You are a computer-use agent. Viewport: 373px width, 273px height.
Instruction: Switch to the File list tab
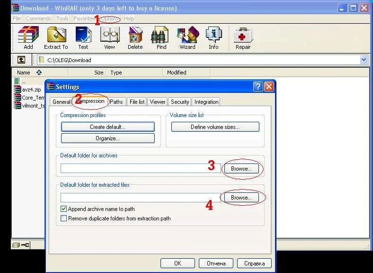pos(137,102)
